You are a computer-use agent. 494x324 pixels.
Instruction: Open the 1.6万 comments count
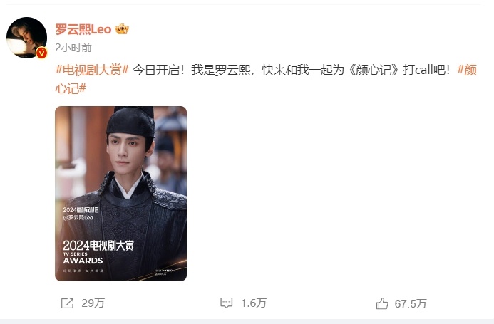[x=254, y=303]
